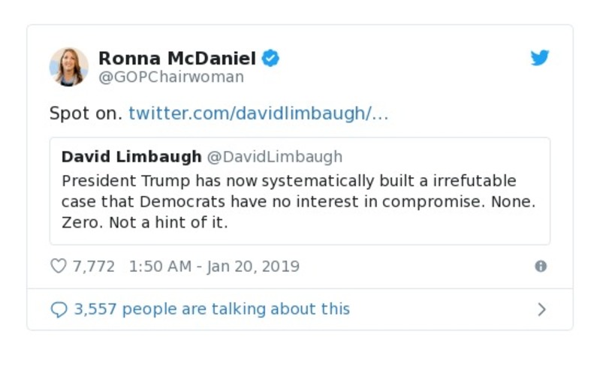Expand conversation with the right chevron
Screen dimensions: 600x368
tap(541, 309)
